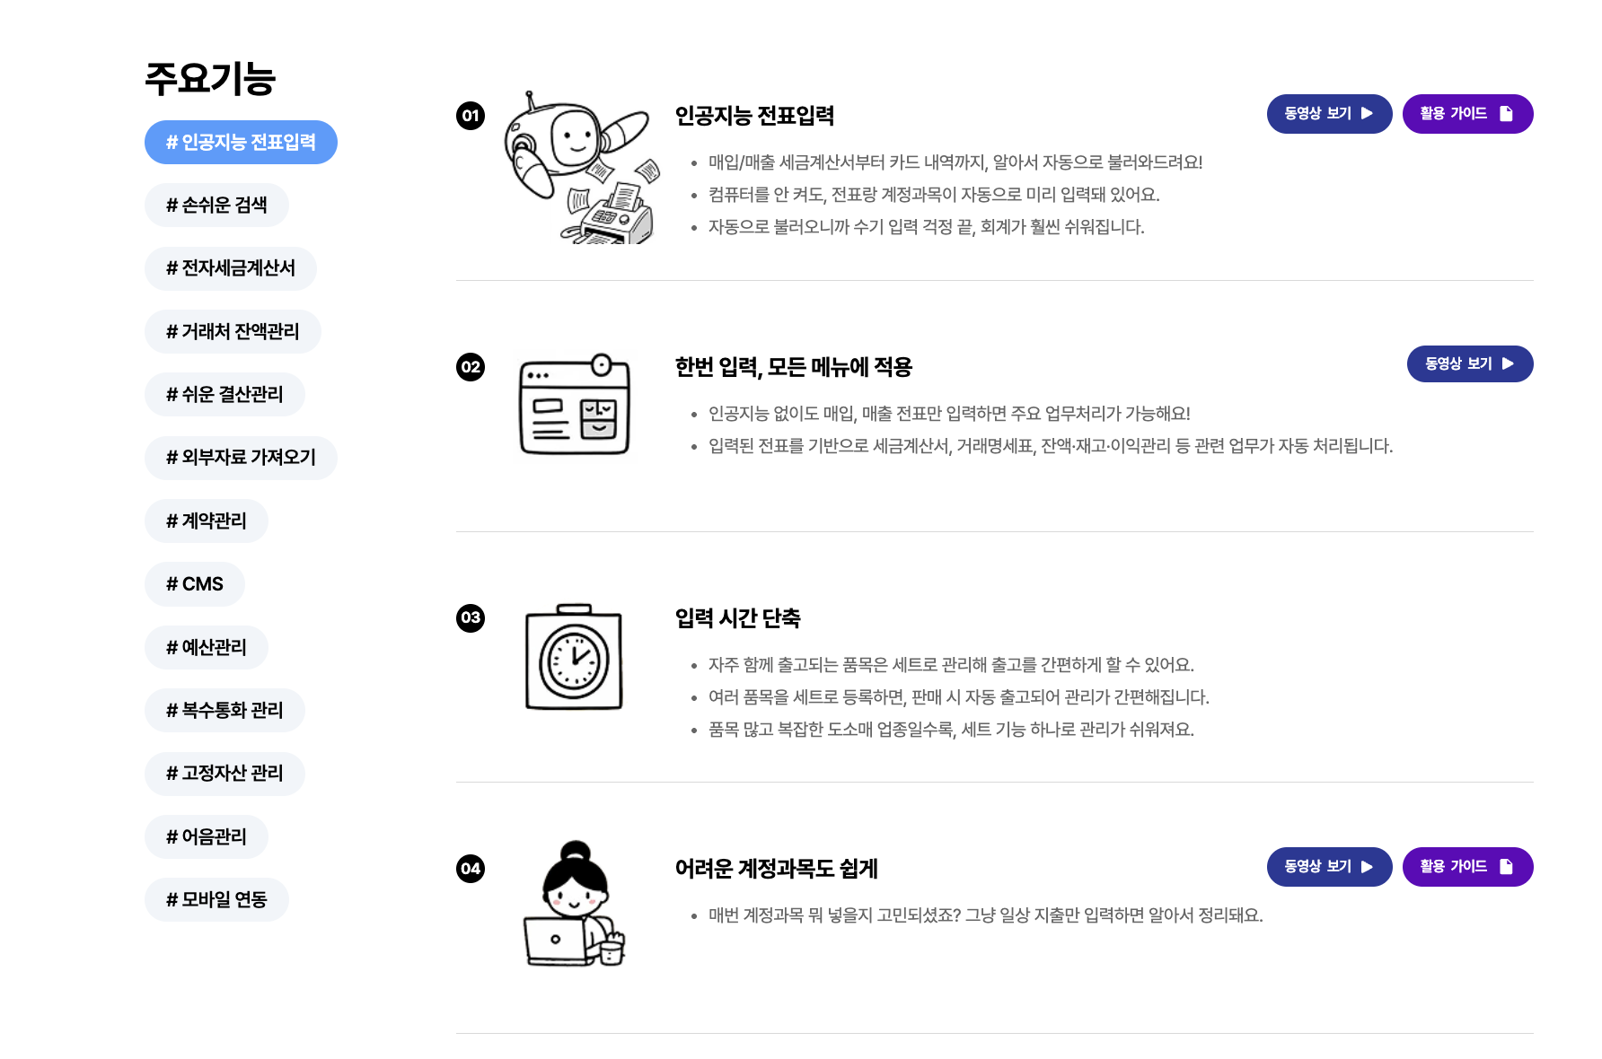Click the 01 number badge
This screenshot has width=1602, height=1059.
click(x=470, y=115)
